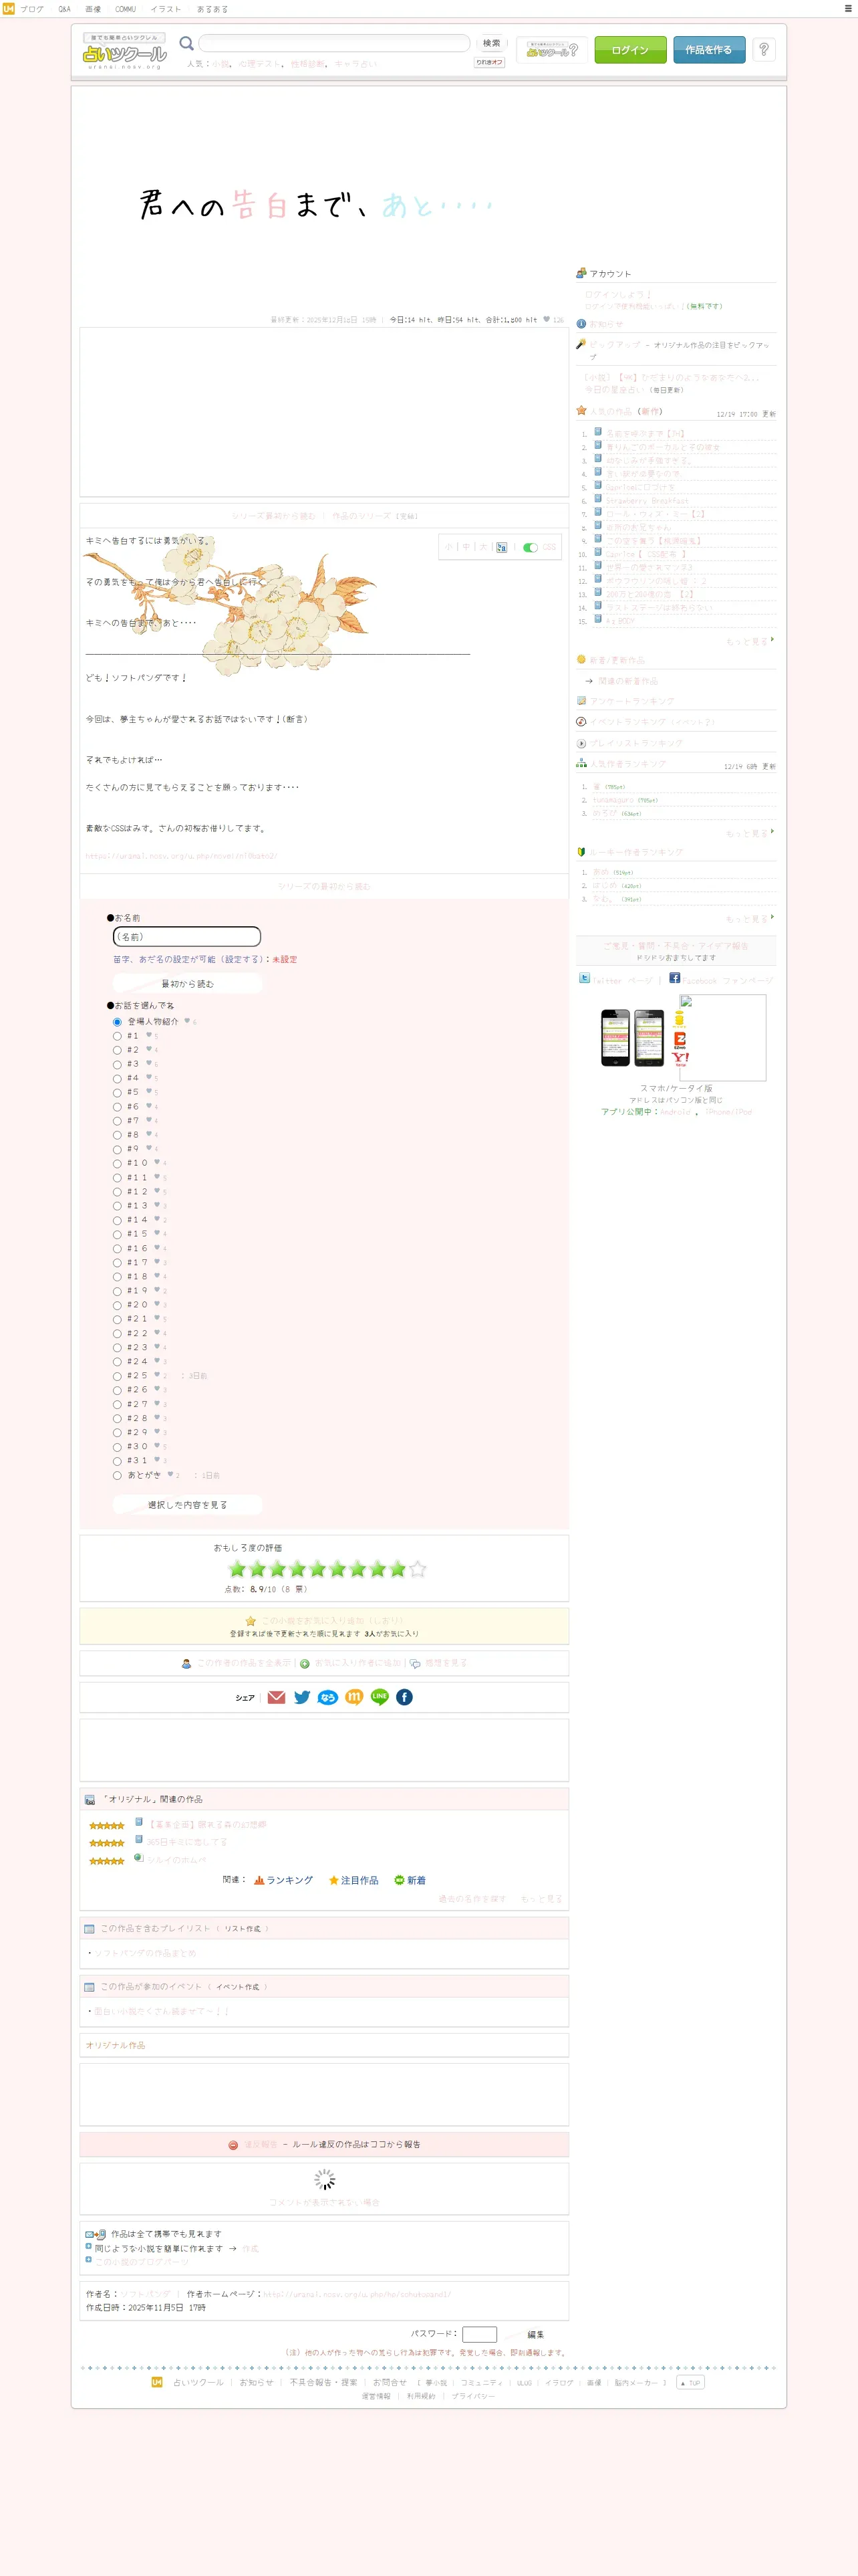Click the bookmark star icon for favorites
The image size is (858, 2576).
pos(251,1621)
